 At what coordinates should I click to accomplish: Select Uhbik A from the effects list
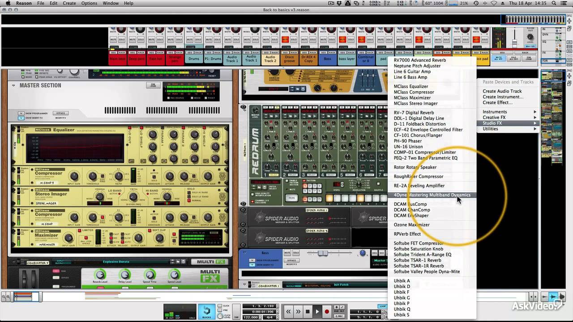click(402, 281)
